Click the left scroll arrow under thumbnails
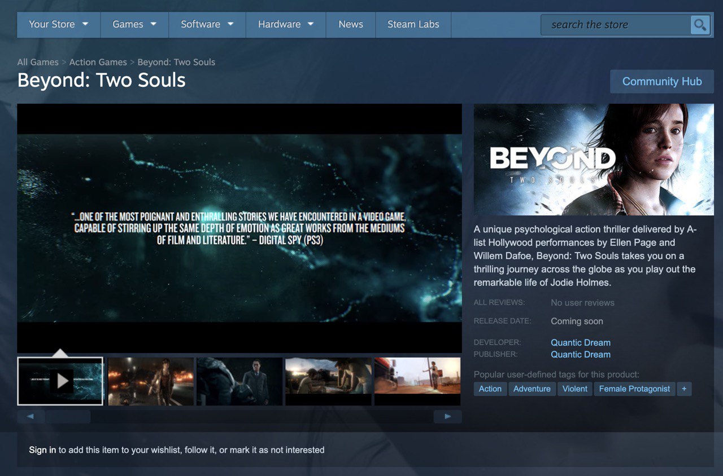This screenshot has height=476, width=723. [x=31, y=416]
